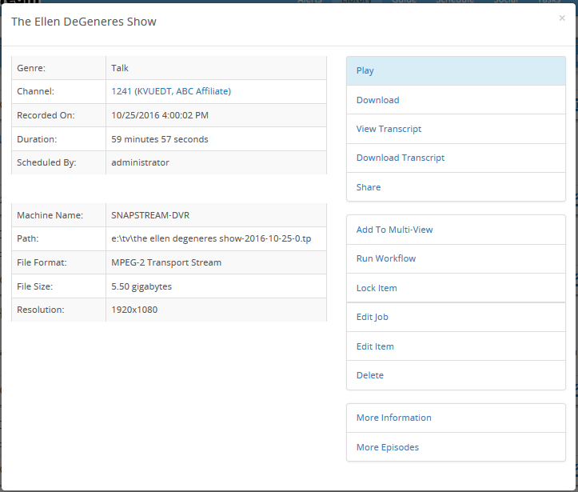Share this recording
This screenshot has height=492, width=578.
[x=456, y=187]
